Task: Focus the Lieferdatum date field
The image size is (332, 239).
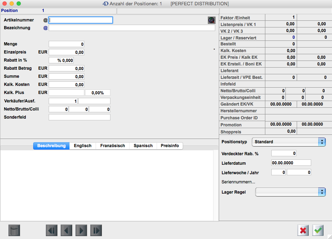Action: [x=291, y=163]
